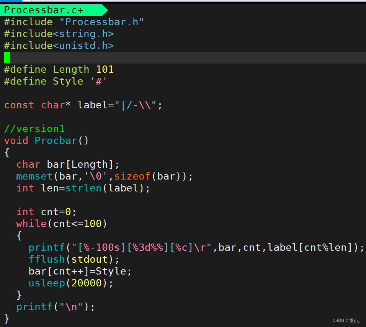
Task: Click the opening brace of Procbar function
Action: pos(7,153)
